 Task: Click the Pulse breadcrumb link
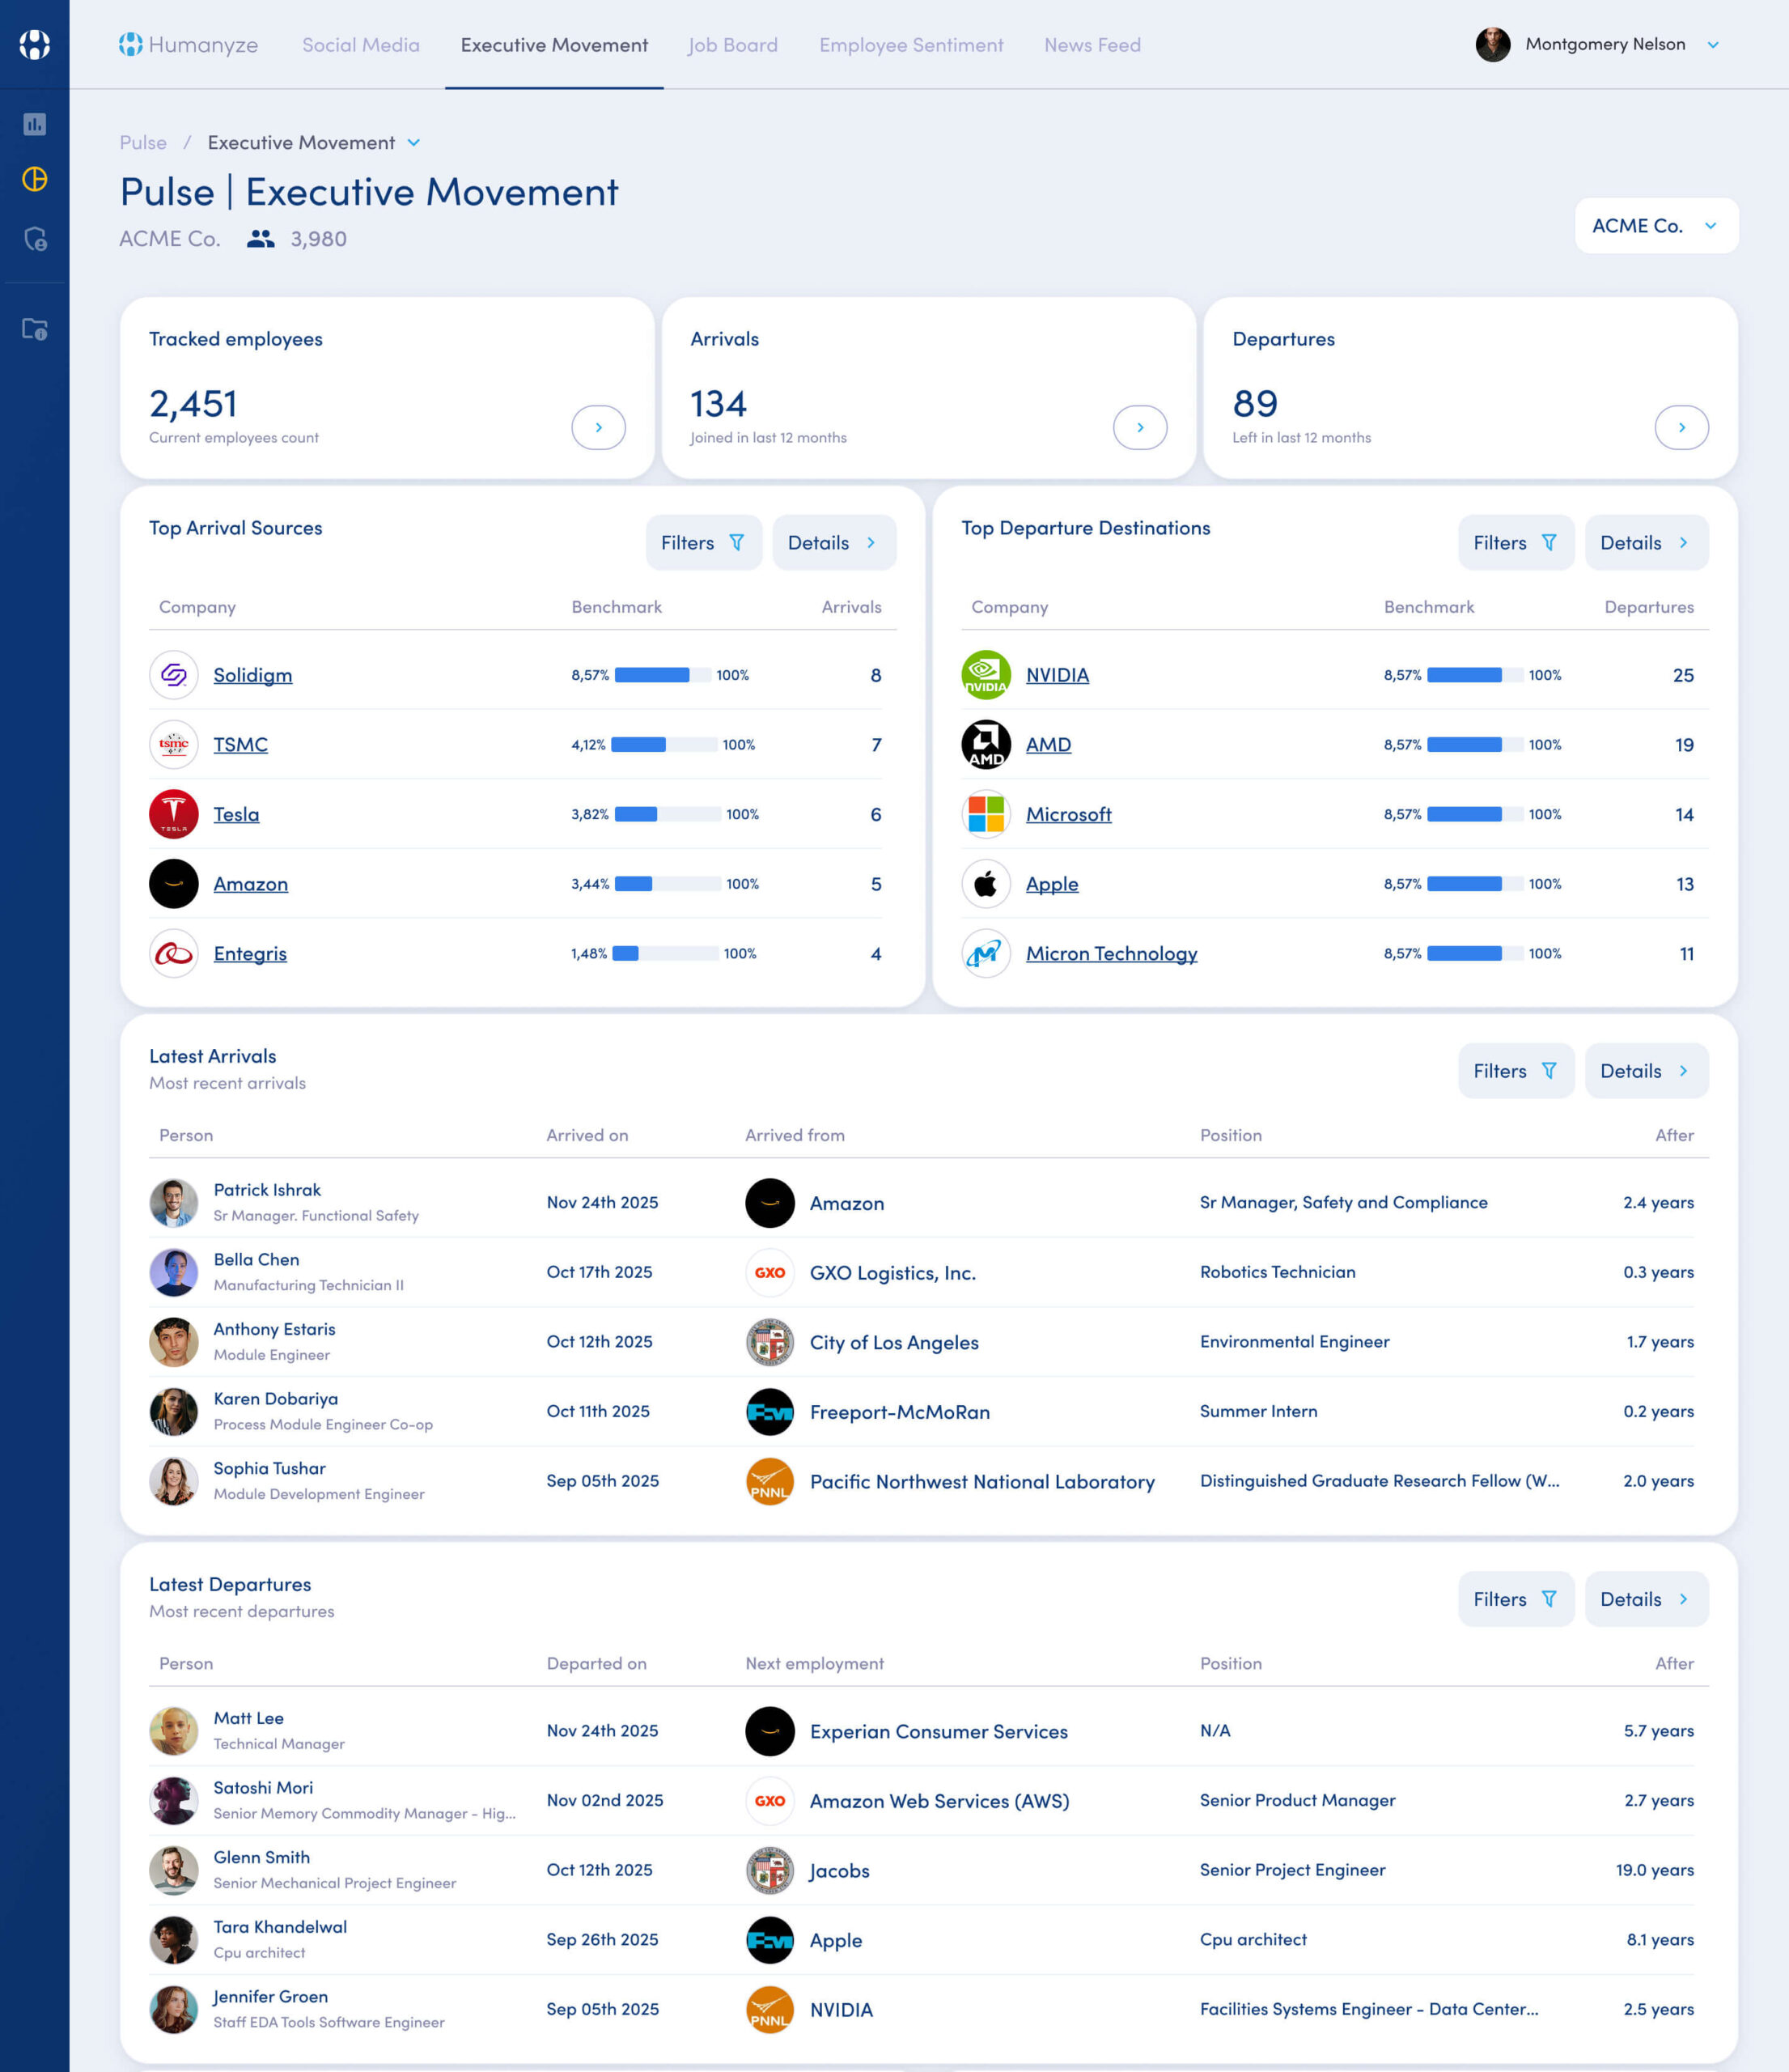pos(143,143)
